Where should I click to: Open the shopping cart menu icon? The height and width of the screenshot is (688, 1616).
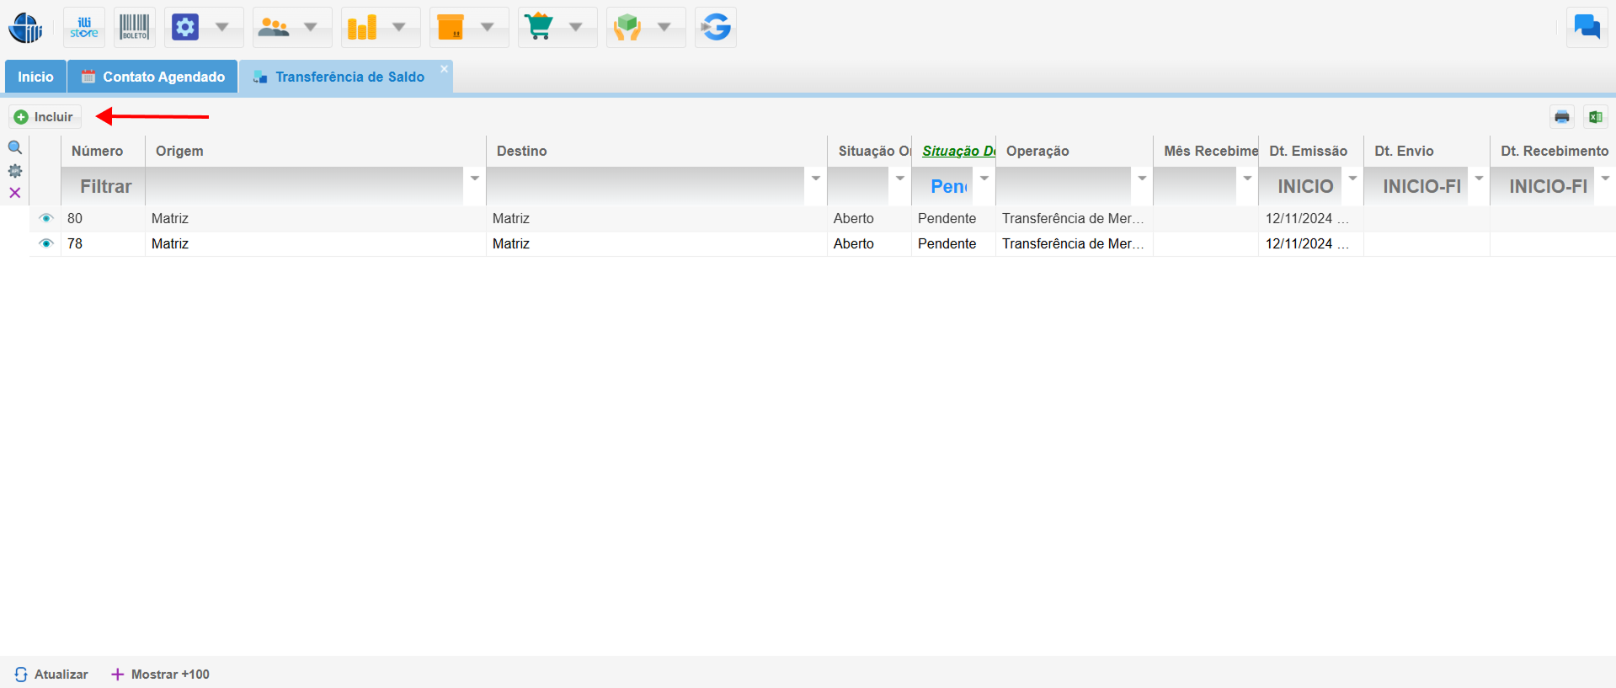539,28
